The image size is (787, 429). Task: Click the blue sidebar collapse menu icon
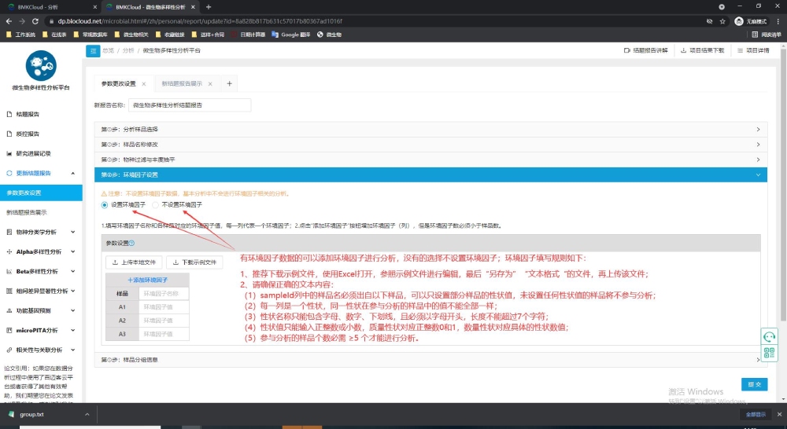(x=93, y=50)
